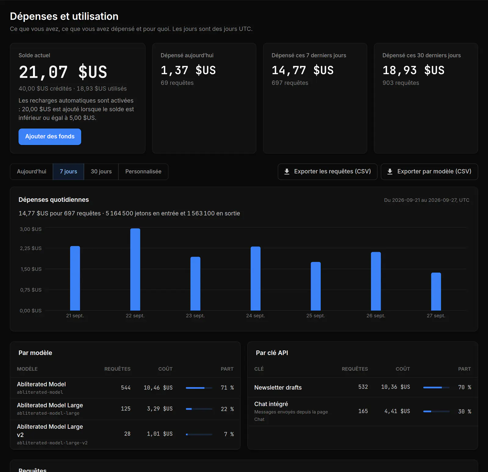The image size is (488, 472).
Task: Click the 3,29 $US cost value
Action: point(160,409)
